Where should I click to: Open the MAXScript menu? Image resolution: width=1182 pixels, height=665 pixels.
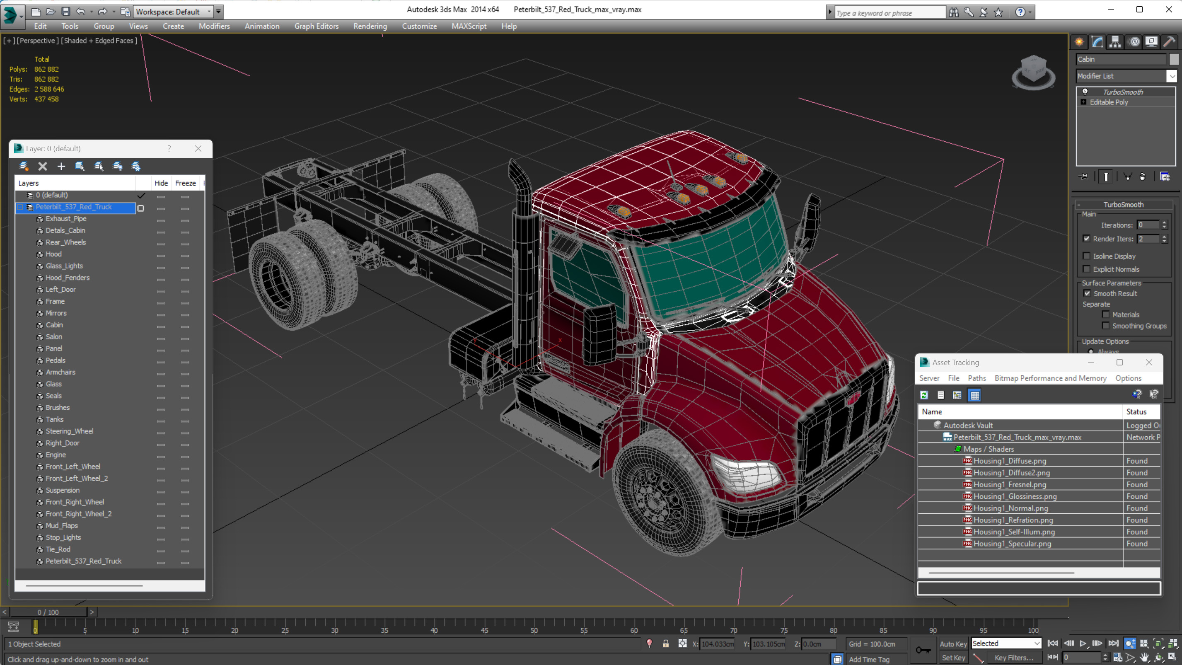coord(469,26)
